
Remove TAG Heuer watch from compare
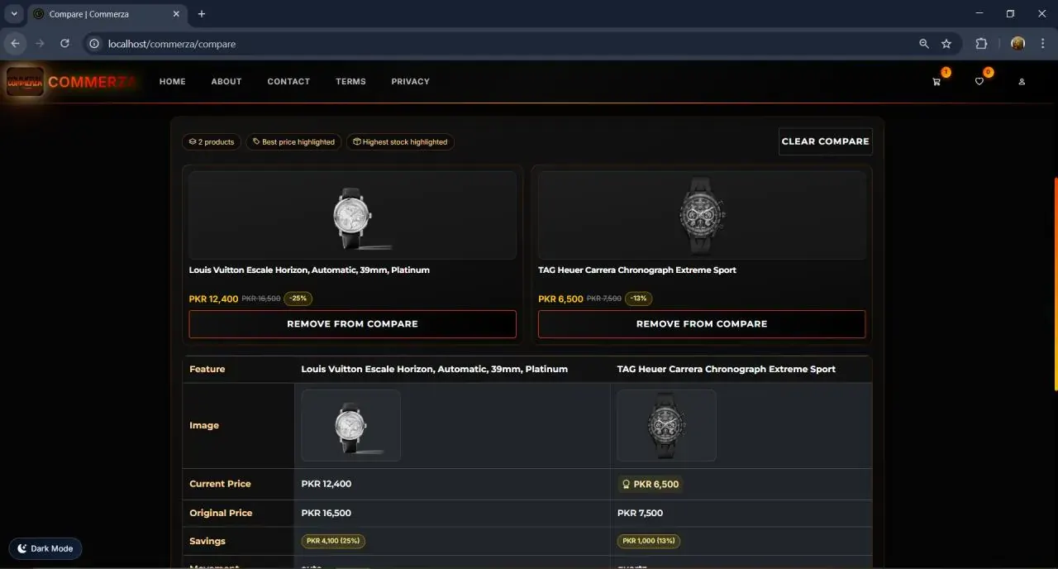702,324
